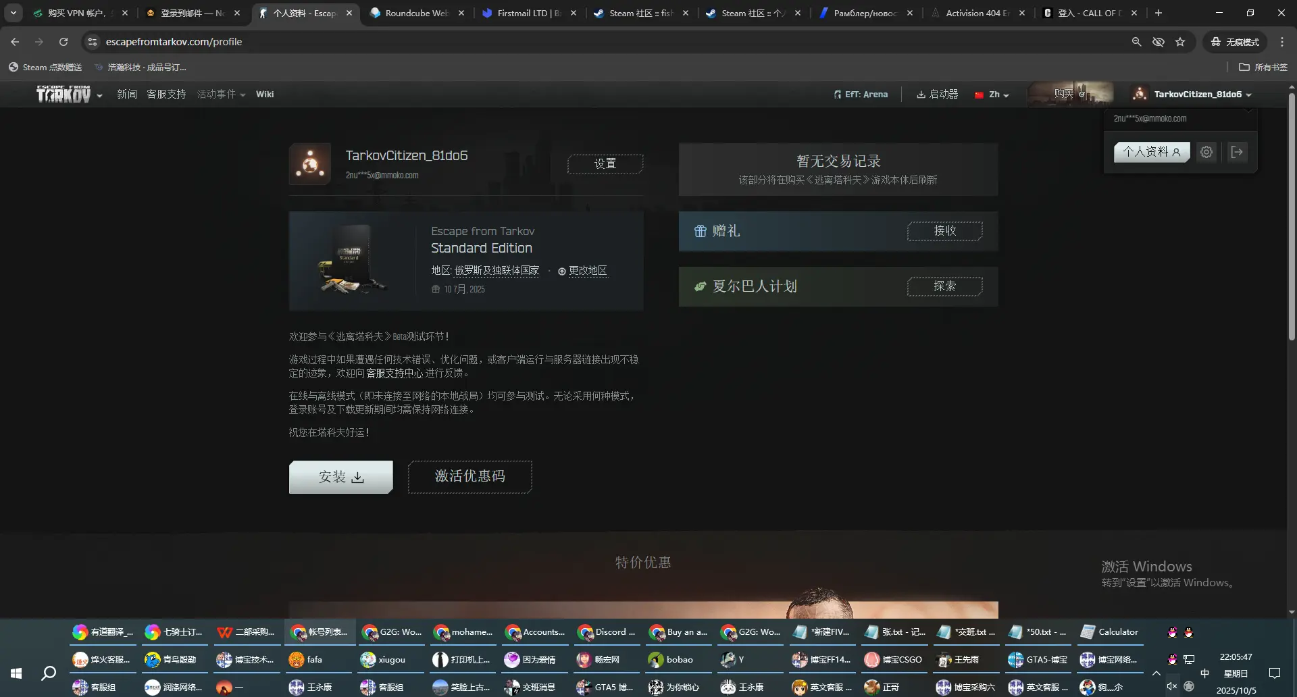This screenshot has width=1297, height=697.
Task: Open the 青鸟殷勤 taskbar item
Action: (x=175, y=660)
